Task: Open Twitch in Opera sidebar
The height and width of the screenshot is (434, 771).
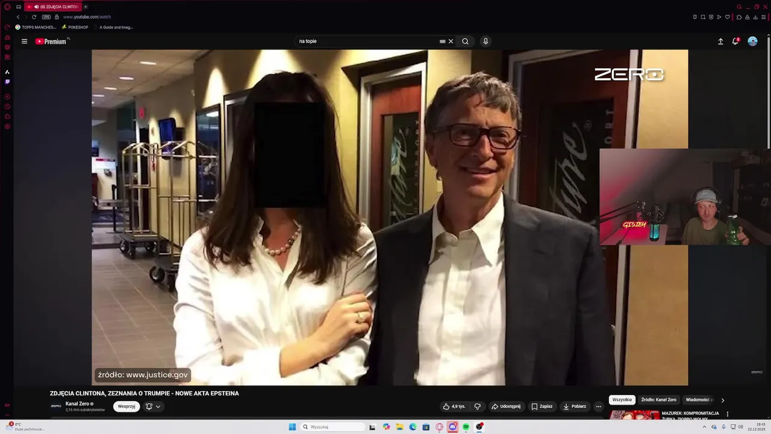Action: [7, 81]
